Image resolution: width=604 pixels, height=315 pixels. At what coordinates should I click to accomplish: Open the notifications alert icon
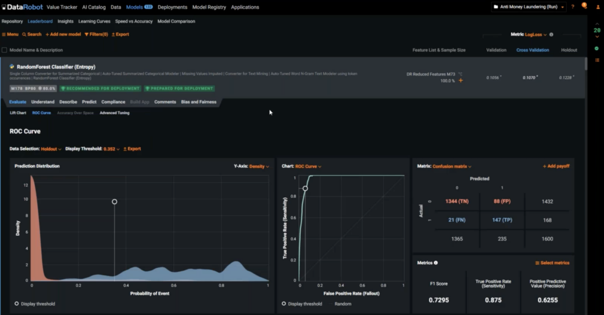point(585,6)
